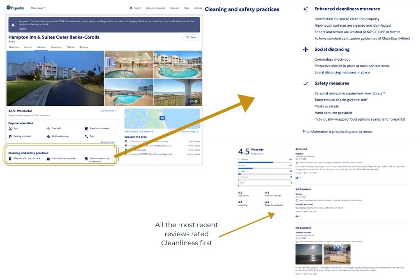Screen dimensions: 420x280
Task: Click the Air Conditioning snowflake icon
Action: [x=48, y=136]
